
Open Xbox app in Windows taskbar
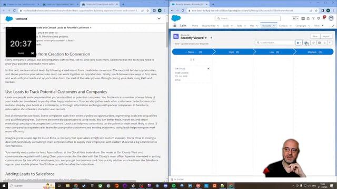click(100, 185)
